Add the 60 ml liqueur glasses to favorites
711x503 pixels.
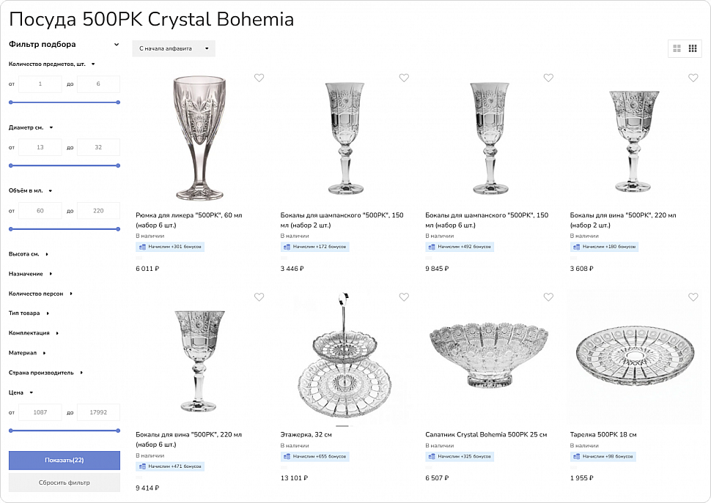click(x=259, y=78)
